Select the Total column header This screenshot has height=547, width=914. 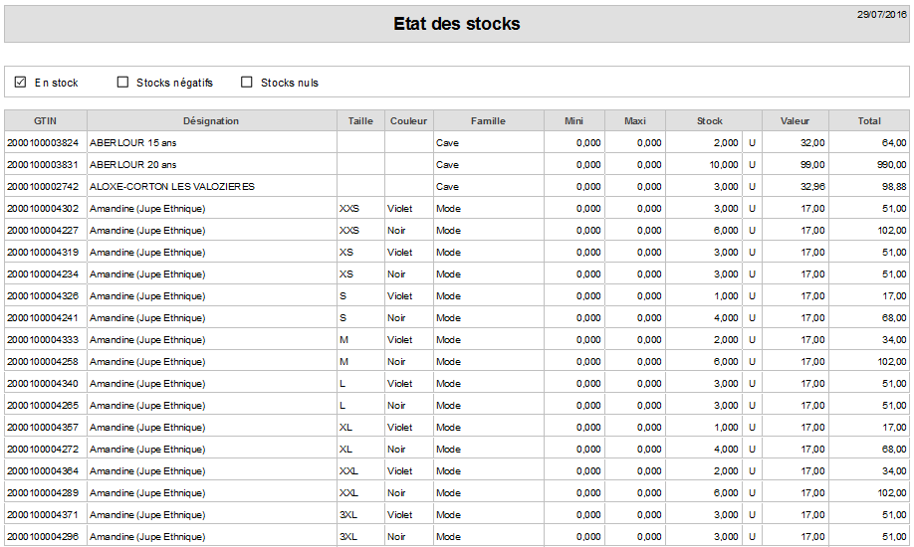click(869, 120)
